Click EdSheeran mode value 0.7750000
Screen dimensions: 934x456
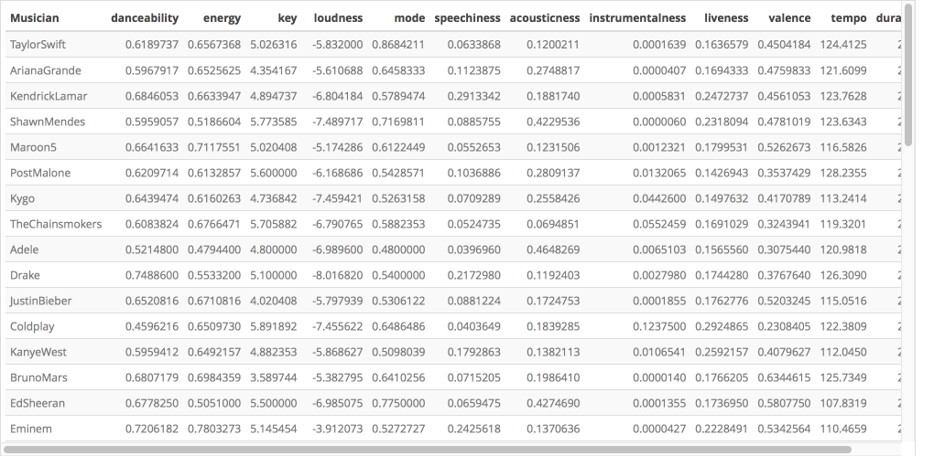pos(399,403)
